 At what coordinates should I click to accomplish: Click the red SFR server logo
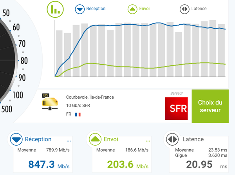point(176,108)
